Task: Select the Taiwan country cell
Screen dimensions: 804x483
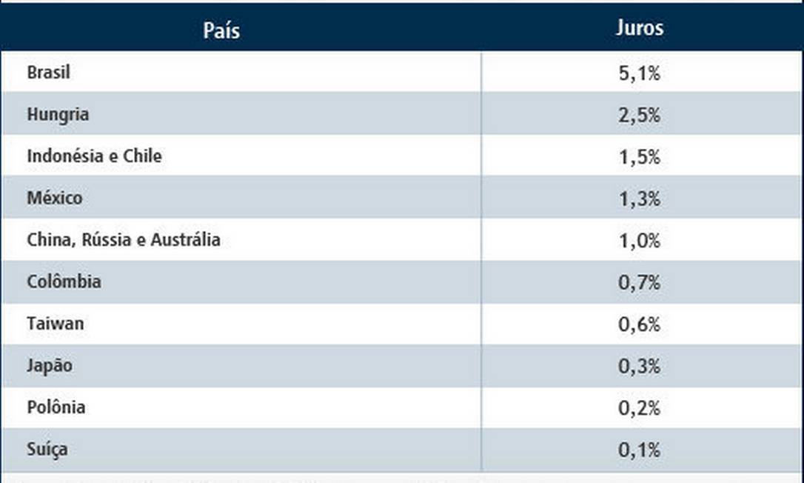Action: [x=56, y=324]
